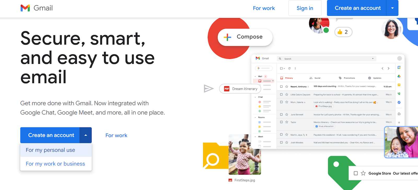Collapse the Mail section in the preview sidebar
The image size is (418, 190).
255,76
